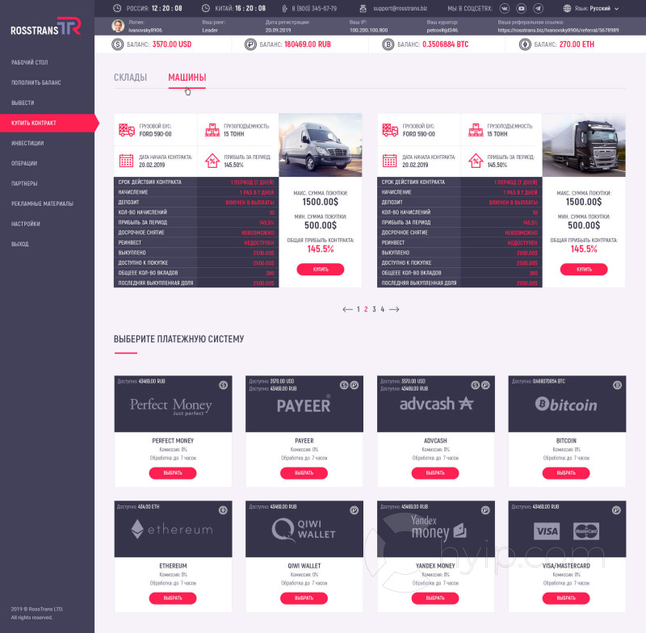Click the mail icon beside support email
The image size is (646, 633).
click(x=363, y=8)
